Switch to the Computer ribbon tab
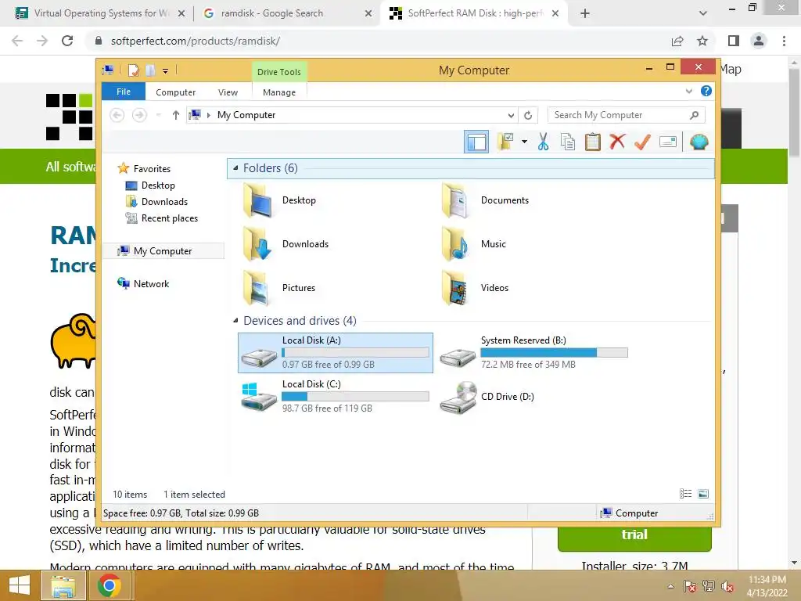 pos(176,92)
